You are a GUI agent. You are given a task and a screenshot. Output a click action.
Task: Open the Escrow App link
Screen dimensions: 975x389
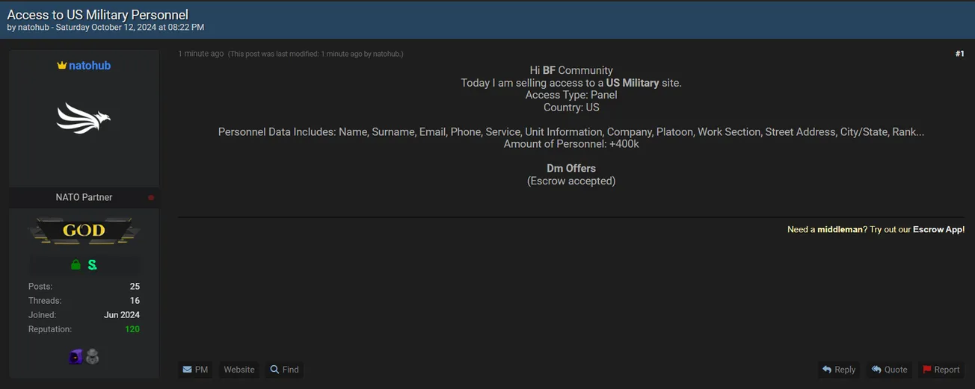click(938, 230)
